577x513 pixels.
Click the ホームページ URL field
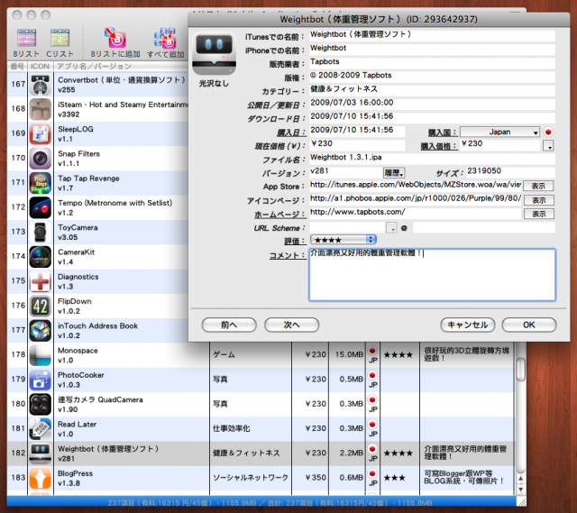415,213
